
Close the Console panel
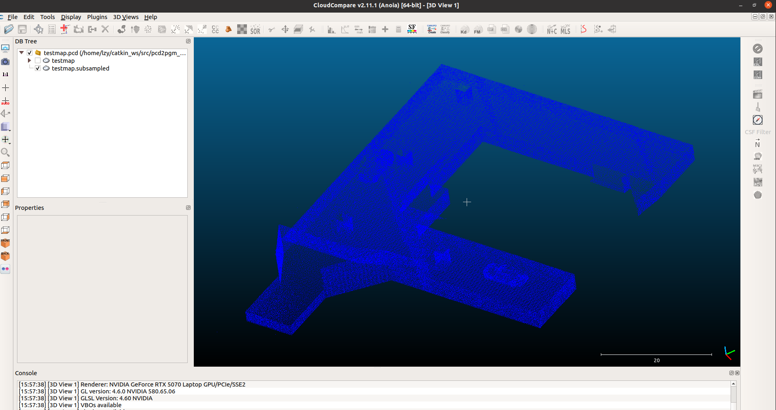tap(737, 373)
